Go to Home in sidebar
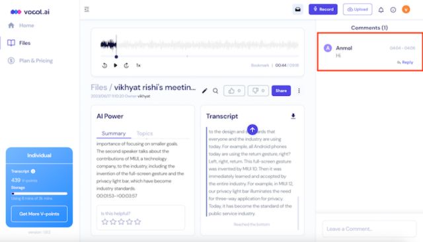 pos(21,25)
